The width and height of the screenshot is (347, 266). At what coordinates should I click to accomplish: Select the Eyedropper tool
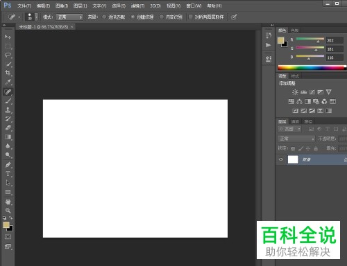pyautogui.click(x=8, y=82)
